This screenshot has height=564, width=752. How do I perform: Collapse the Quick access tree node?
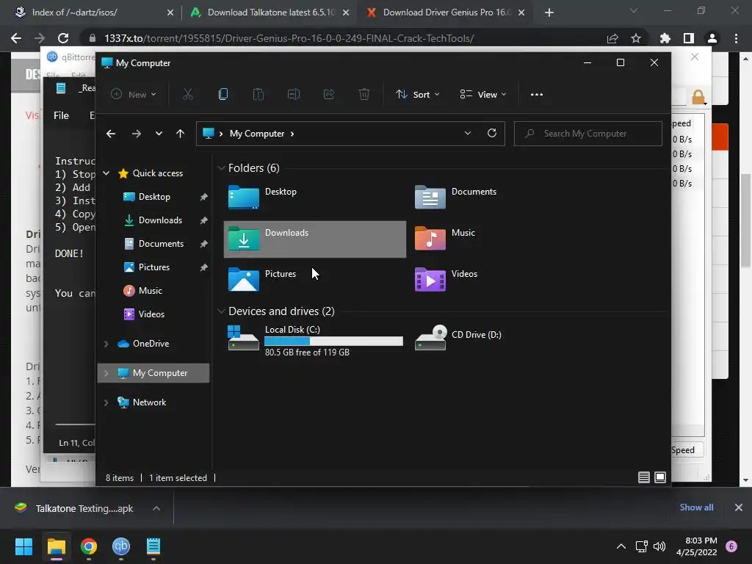[106, 173]
